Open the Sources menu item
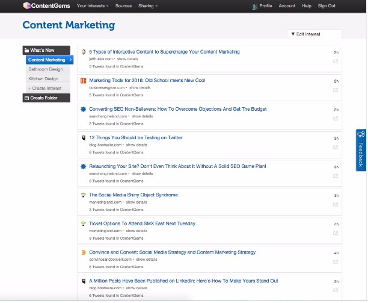 (123, 6)
